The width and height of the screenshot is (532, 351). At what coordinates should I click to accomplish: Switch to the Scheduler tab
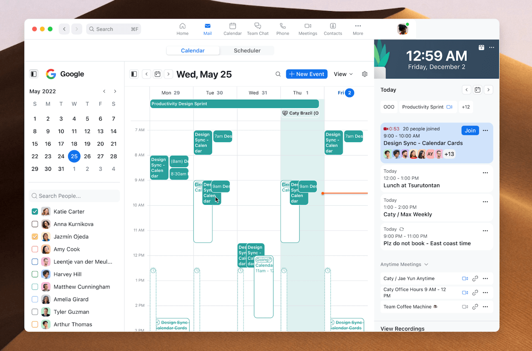click(247, 51)
